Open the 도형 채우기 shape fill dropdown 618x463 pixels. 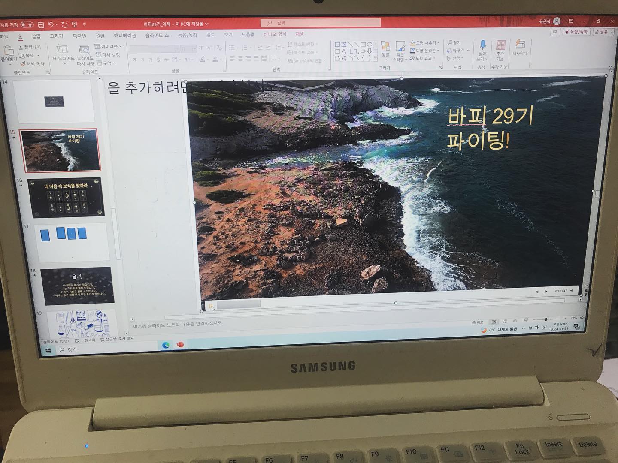tap(424, 43)
